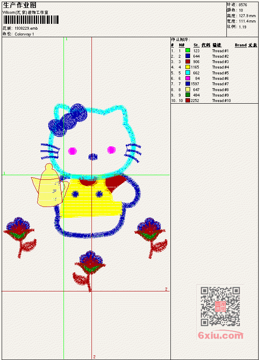Click the "Thread #9" description
The image size is (259, 360).
click(x=220, y=95)
